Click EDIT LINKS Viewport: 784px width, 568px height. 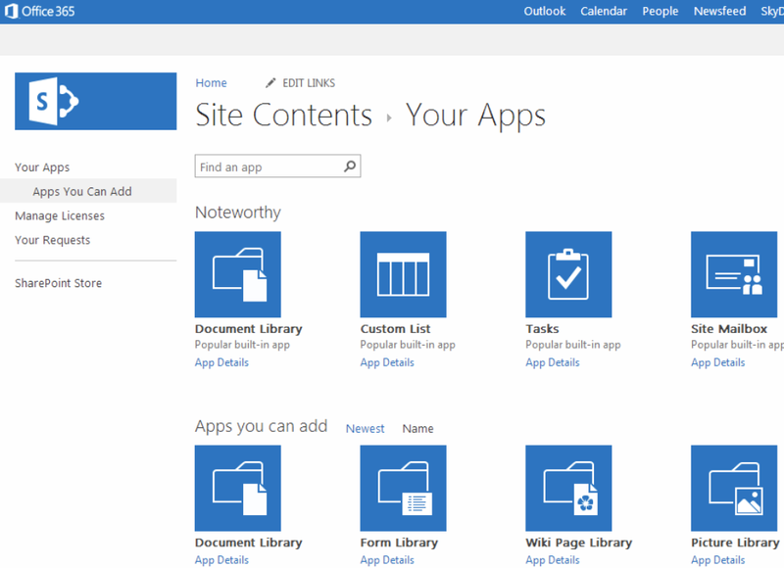(309, 83)
